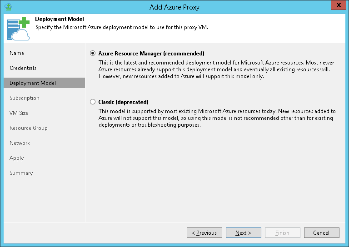This screenshot has width=349, height=247.
Task: Switch to the Network step
Action: point(20,143)
